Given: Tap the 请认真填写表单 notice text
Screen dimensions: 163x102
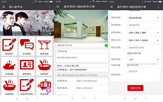Looking at the screenshot, I should point(77,75).
